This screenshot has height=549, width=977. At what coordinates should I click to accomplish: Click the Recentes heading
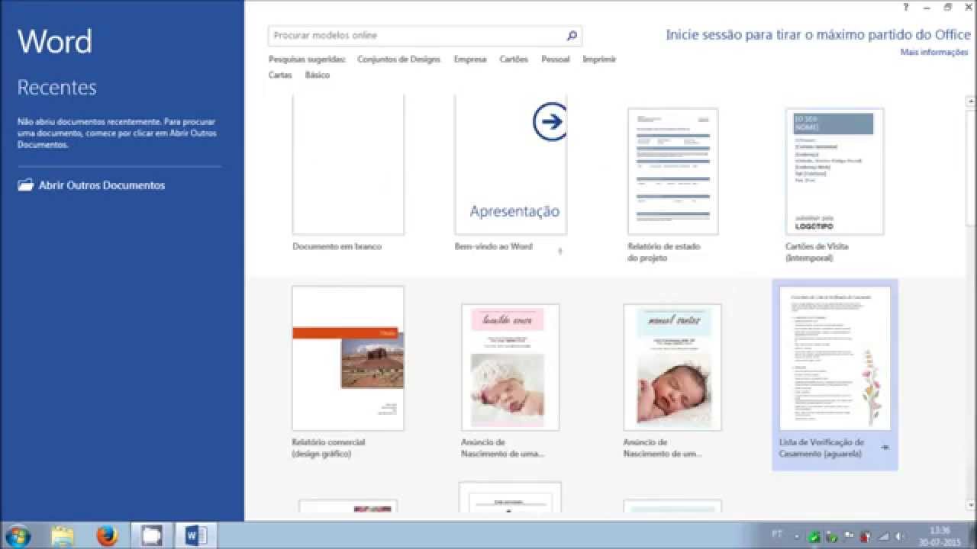(57, 88)
